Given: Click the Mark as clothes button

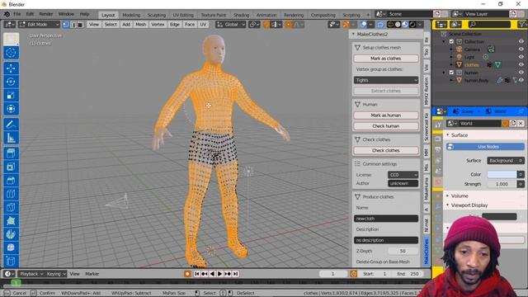Looking at the screenshot, I should point(386,59).
